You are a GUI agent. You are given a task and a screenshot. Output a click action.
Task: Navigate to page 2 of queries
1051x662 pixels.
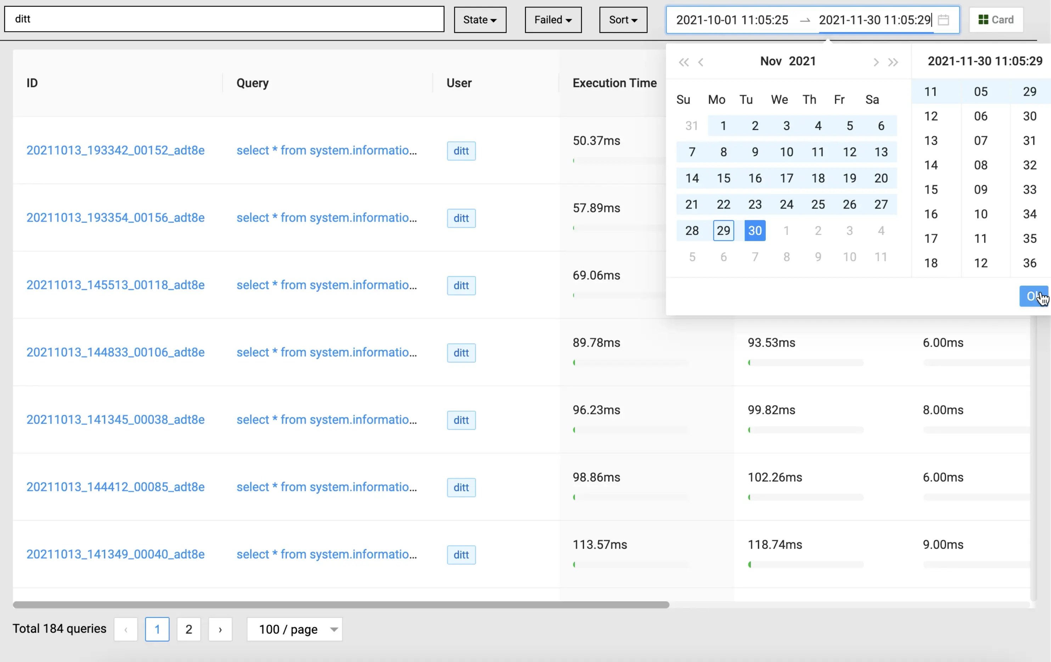[189, 629]
